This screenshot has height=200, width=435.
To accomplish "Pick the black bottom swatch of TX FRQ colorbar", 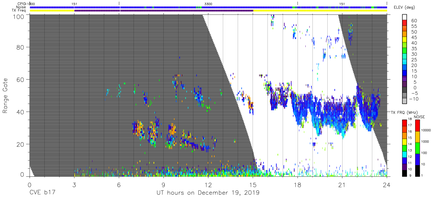I will (x=404, y=172).
